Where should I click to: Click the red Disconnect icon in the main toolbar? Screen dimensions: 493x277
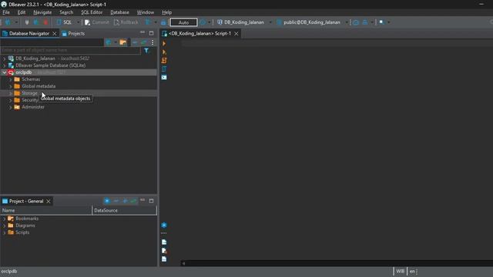(x=46, y=22)
